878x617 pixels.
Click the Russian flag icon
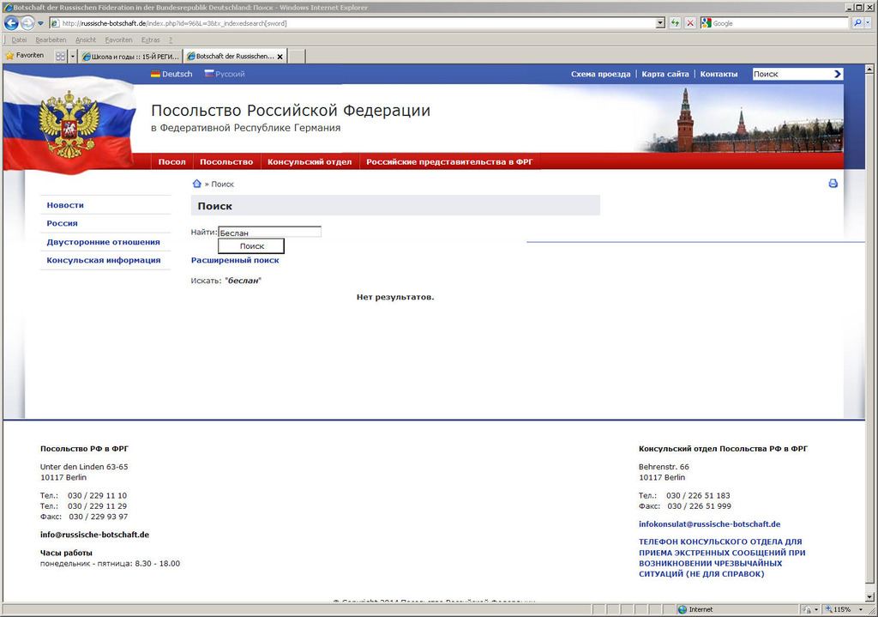pyautogui.click(x=209, y=74)
